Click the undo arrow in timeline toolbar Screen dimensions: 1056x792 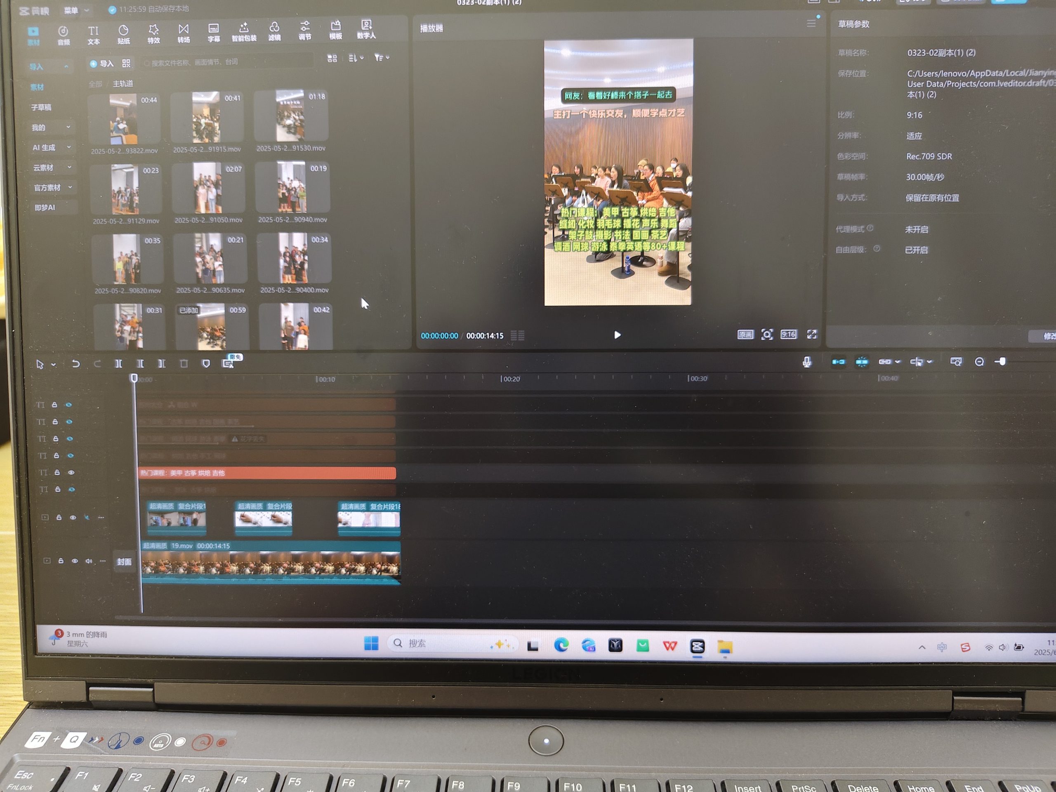point(75,364)
